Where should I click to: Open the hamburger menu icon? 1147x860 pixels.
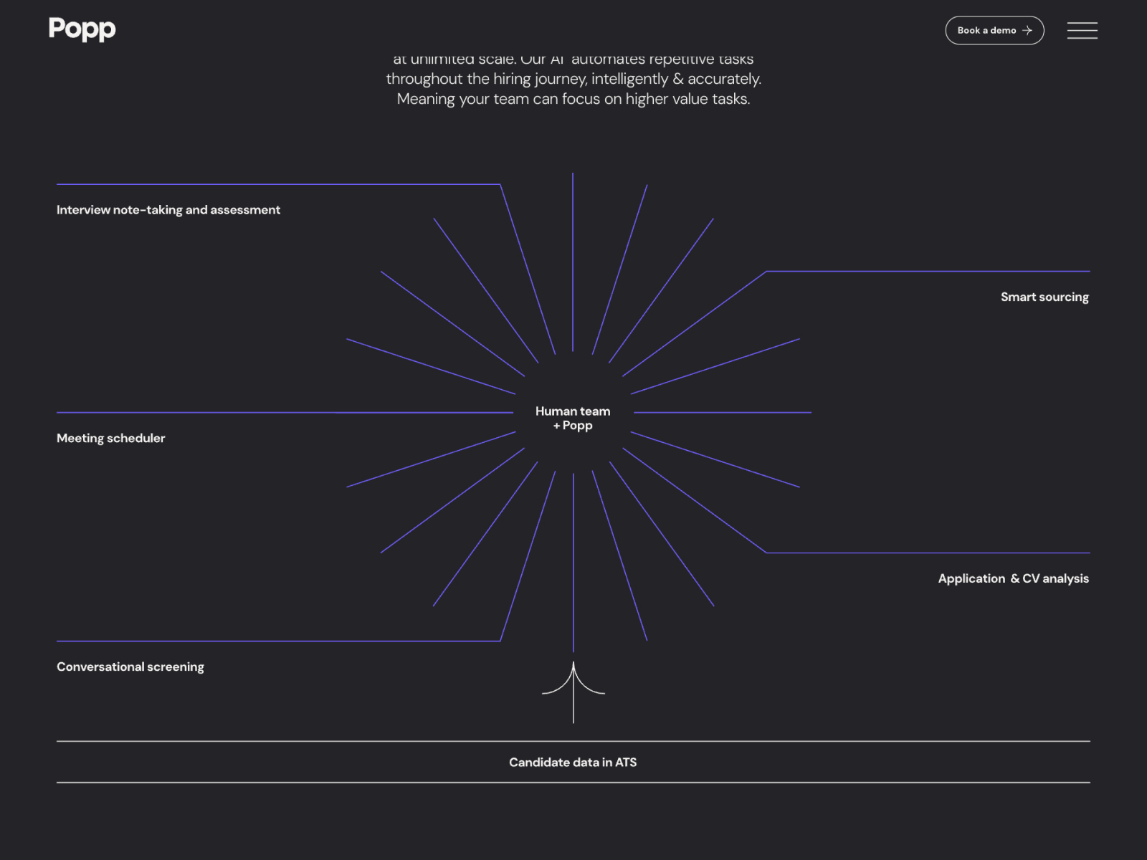(x=1082, y=30)
